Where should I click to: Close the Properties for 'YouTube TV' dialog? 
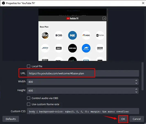[x=143, y=3]
